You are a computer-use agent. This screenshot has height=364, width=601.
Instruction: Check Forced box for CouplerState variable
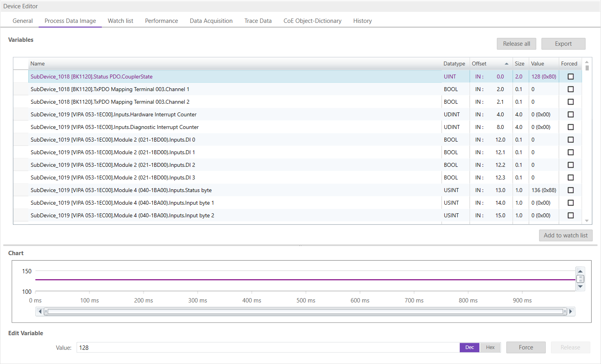click(571, 77)
